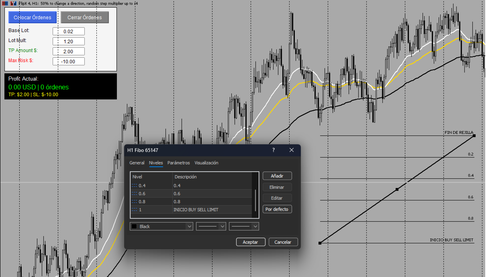Viewport: 486px width, 277px height.
Task: Click the Fibo anchor point at FIN DE REJILLA
Action: 474,136
